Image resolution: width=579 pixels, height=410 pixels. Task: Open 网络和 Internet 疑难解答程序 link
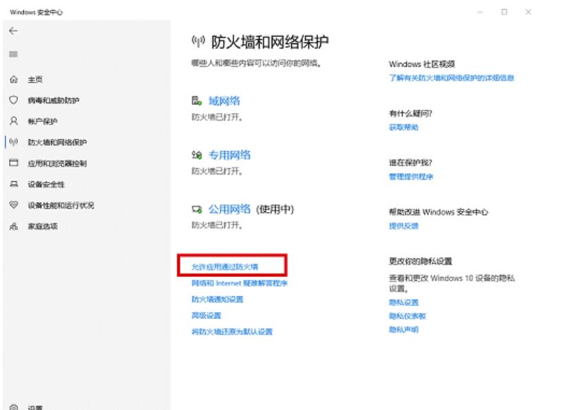[x=240, y=283]
